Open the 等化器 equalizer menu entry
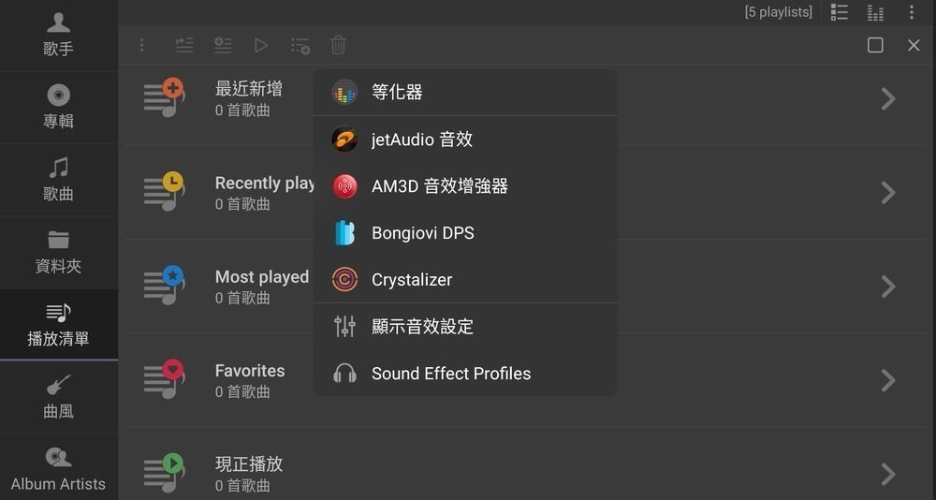This screenshot has height=500, width=936. pos(397,92)
